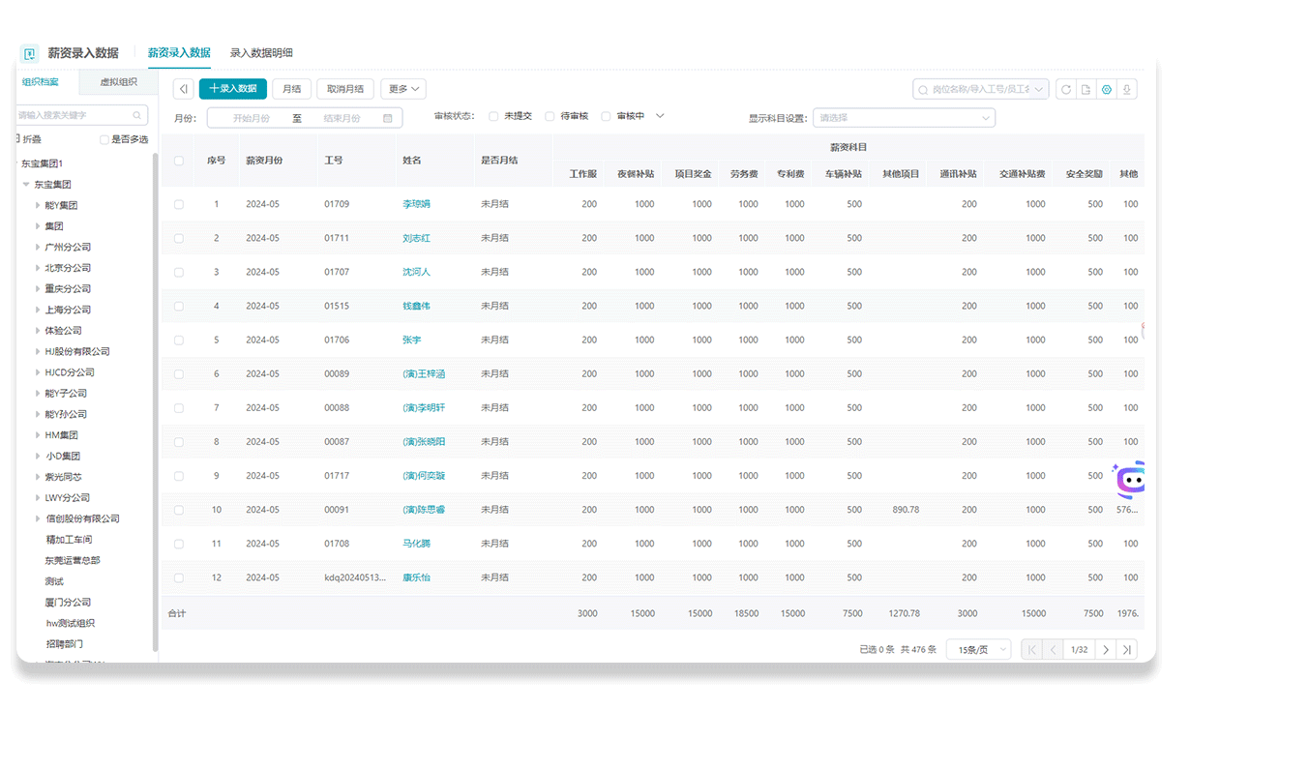Open the 更多 dropdown menu
Image resolution: width=1309 pixels, height=769 pixels.
pos(402,89)
